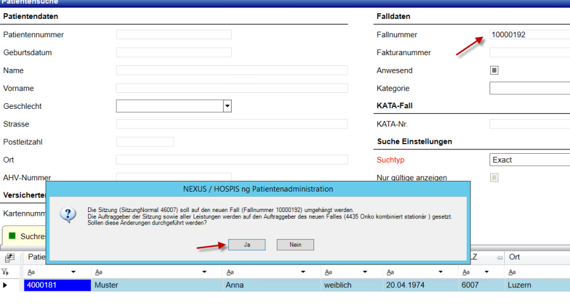Image resolution: width=570 pixels, height=305 pixels.
Task: Click the pin icon left of the Ort header
Action: coord(500,258)
